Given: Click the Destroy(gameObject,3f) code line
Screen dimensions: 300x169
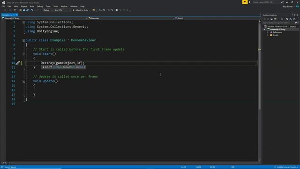Looking at the screenshot, I should [x=62, y=63].
